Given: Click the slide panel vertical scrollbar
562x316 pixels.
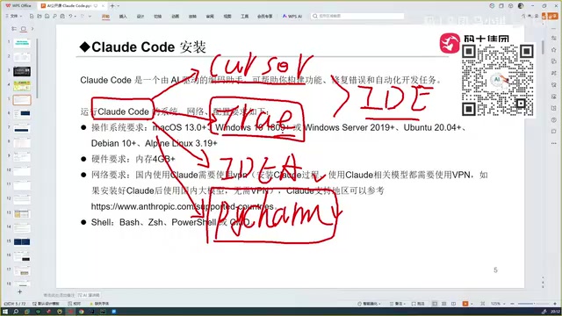Looking at the screenshot, I should point(37,68).
